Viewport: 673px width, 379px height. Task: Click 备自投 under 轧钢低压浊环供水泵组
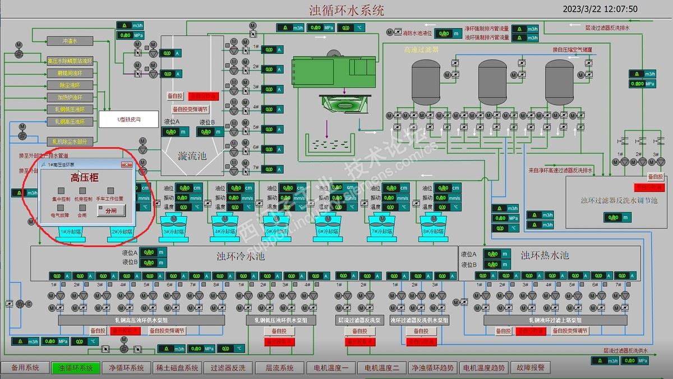point(279,331)
